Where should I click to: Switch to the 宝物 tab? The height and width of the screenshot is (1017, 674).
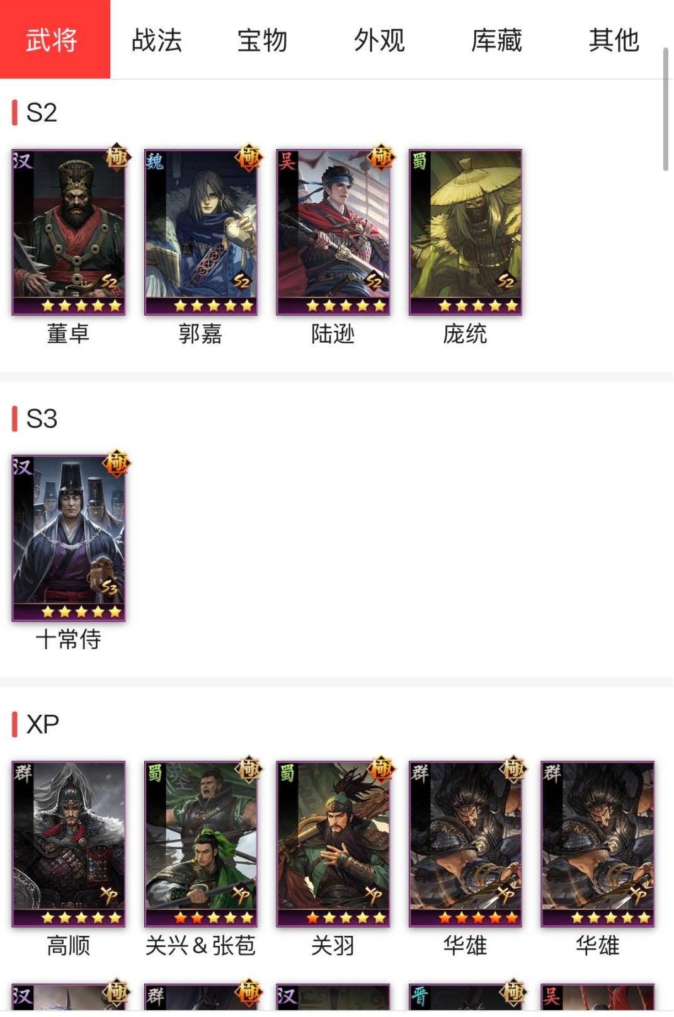(262, 40)
